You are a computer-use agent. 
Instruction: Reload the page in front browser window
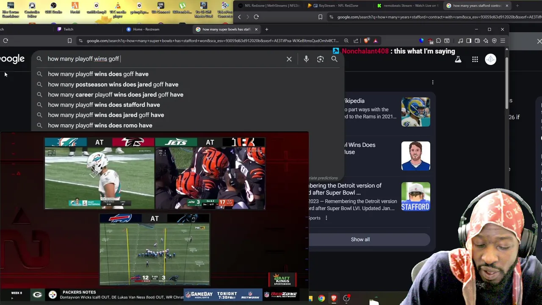(6, 41)
